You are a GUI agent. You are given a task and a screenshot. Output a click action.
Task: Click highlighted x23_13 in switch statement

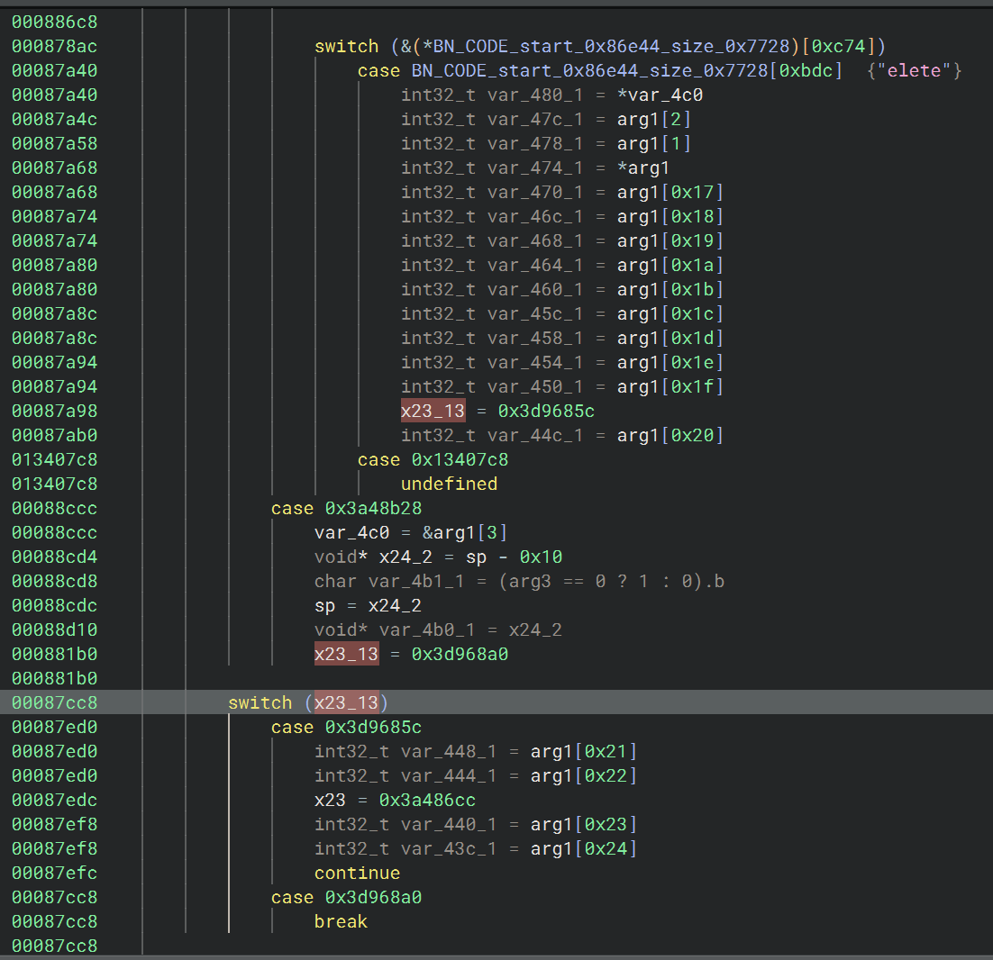345,702
